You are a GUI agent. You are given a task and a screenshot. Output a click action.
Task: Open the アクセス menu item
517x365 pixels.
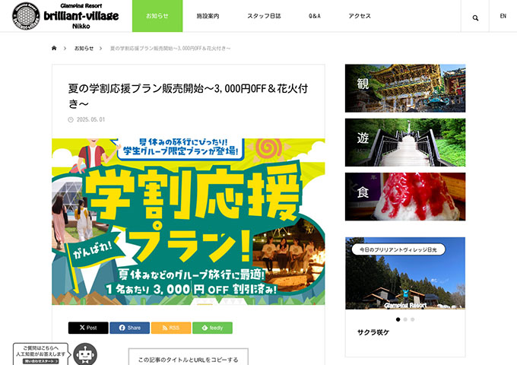coord(360,16)
